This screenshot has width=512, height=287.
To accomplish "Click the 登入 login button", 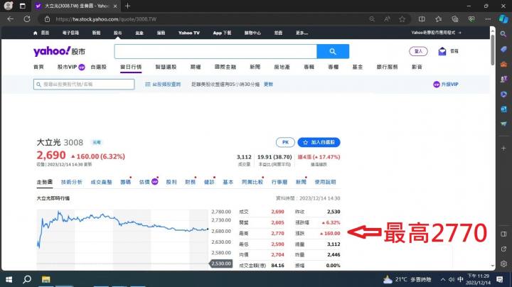I will (x=418, y=51).
